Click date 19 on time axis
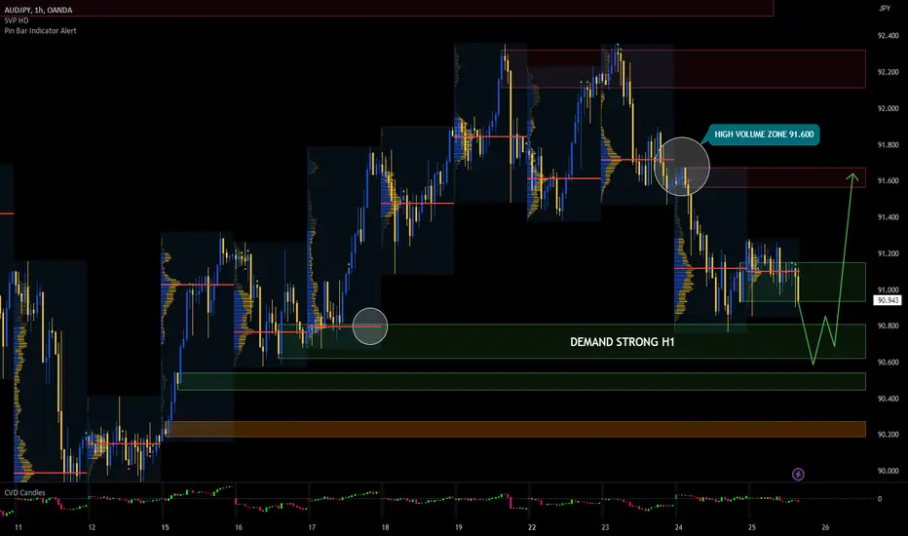 pos(459,527)
